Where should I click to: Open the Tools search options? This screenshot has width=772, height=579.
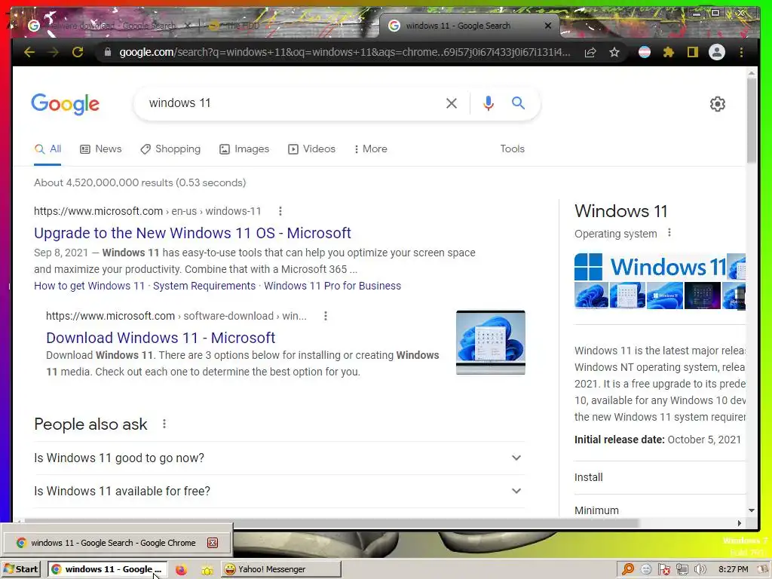512,149
